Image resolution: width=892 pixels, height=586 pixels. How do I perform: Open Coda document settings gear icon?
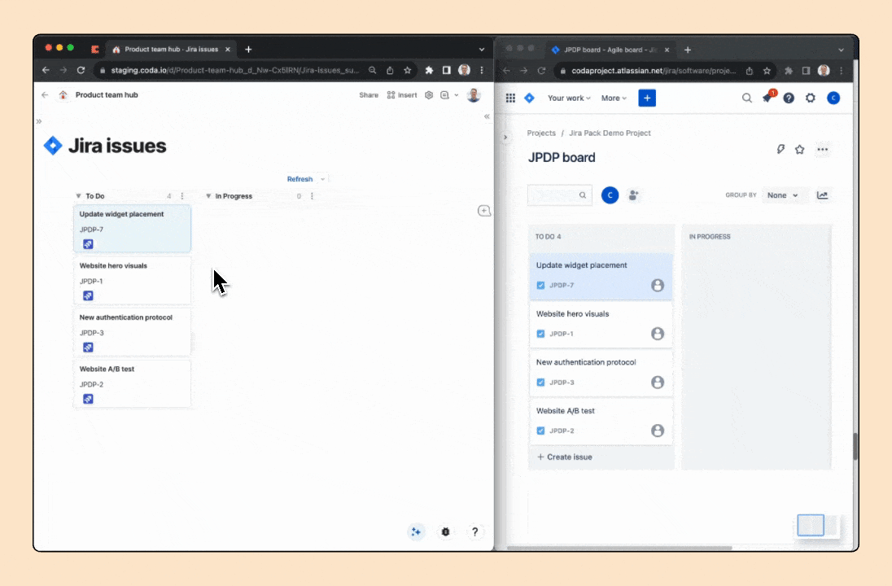coord(429,95)
